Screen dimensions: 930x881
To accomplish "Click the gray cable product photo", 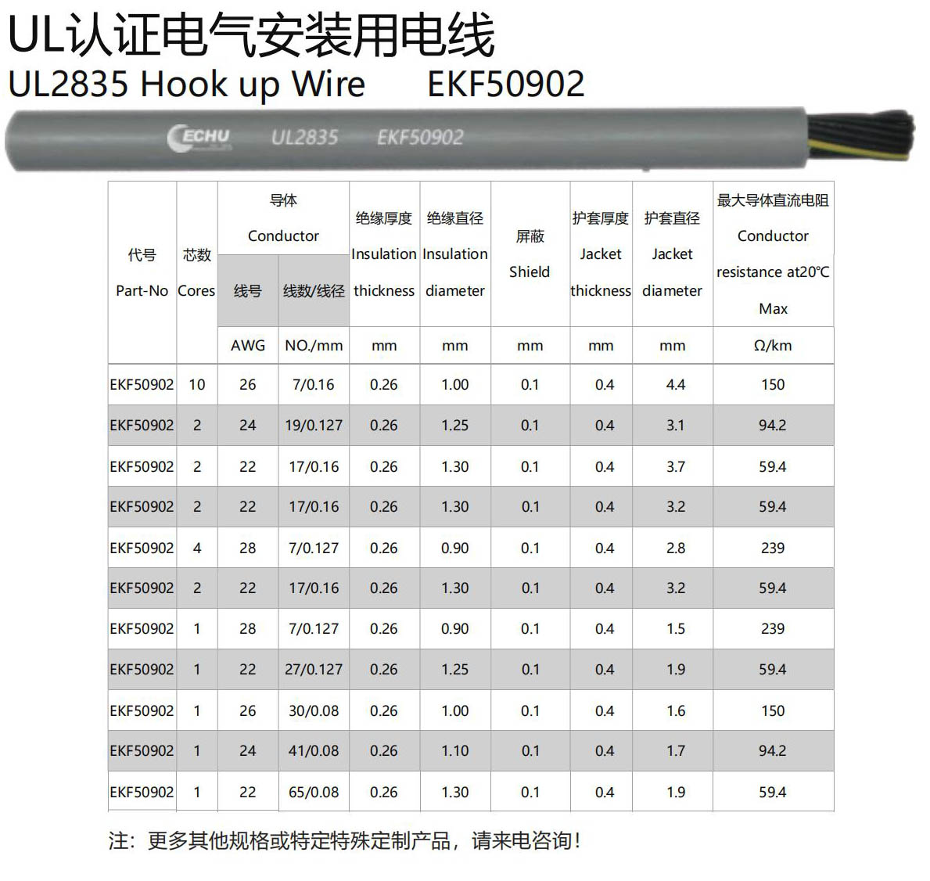I will (x=460, y=140).
